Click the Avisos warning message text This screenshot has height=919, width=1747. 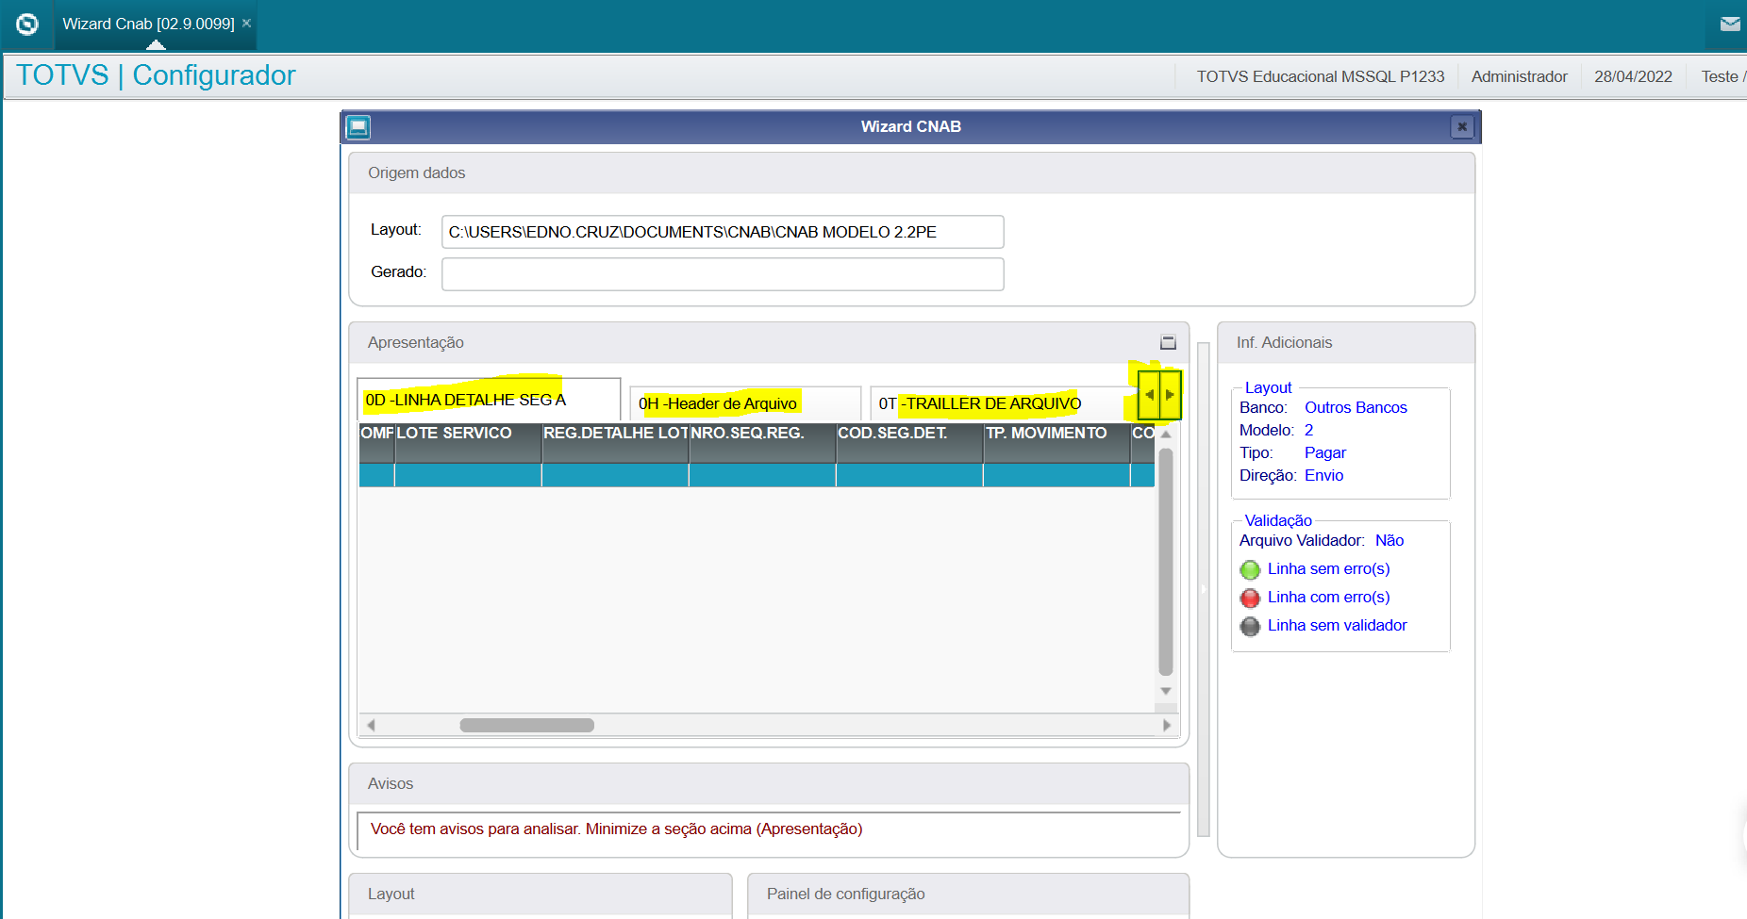(x=616, y=829)
